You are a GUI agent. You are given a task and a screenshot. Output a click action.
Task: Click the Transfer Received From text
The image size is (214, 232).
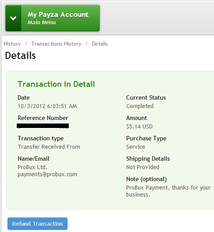click(x=49, y=147)
